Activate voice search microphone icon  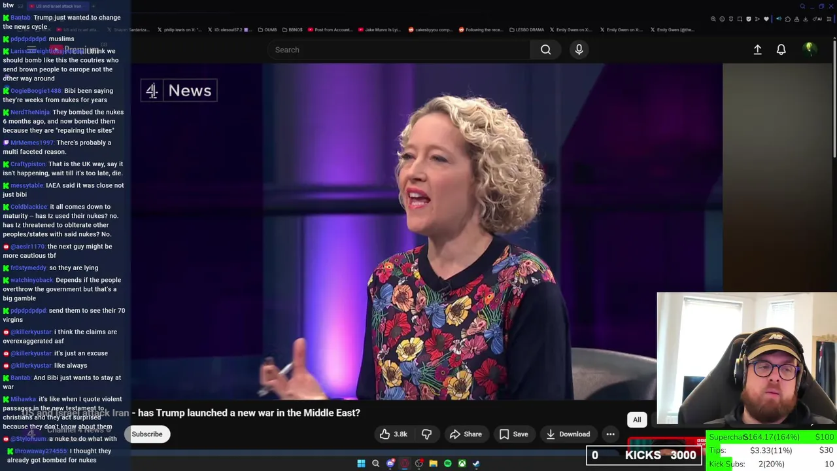click(x=579, y=50)
